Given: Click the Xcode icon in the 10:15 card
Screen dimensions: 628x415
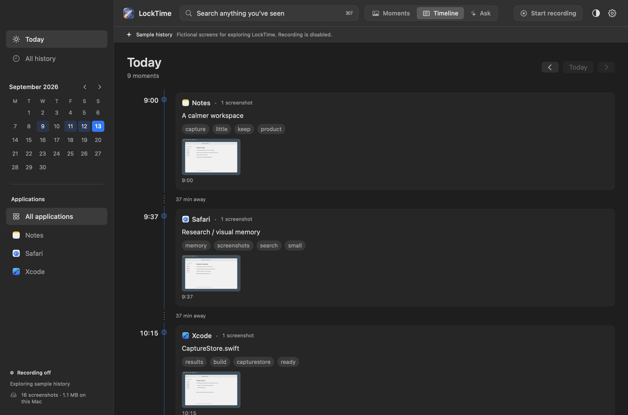Looking at the screenshot, I should pyautogui.click(x=185, y=336).
